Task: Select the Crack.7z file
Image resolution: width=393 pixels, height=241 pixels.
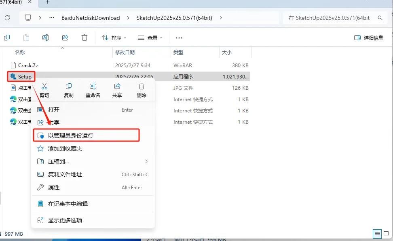Action: pyautogui.click(x=28, y=66)
